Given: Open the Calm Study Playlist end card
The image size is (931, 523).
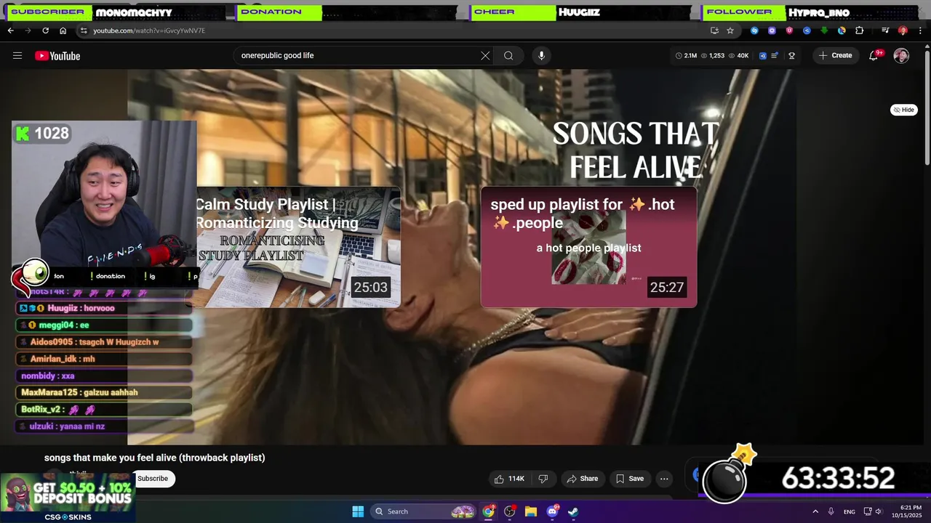Looking at the screenshot, I should click(x=298, y=248).
